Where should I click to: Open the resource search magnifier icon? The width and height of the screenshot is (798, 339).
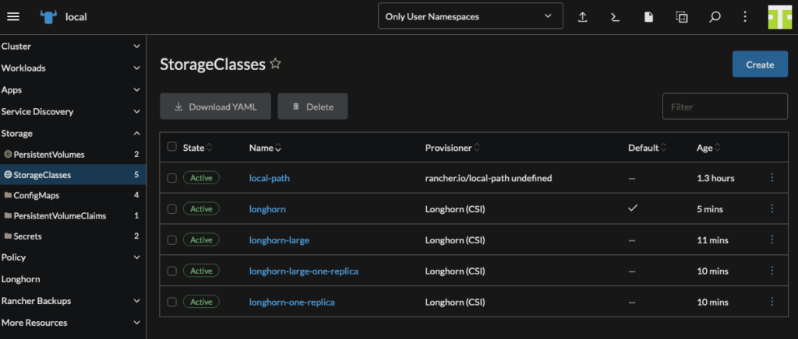tap(715, 17)
